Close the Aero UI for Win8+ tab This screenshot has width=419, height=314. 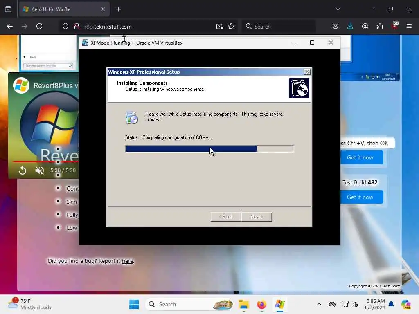tap(103, 9)
